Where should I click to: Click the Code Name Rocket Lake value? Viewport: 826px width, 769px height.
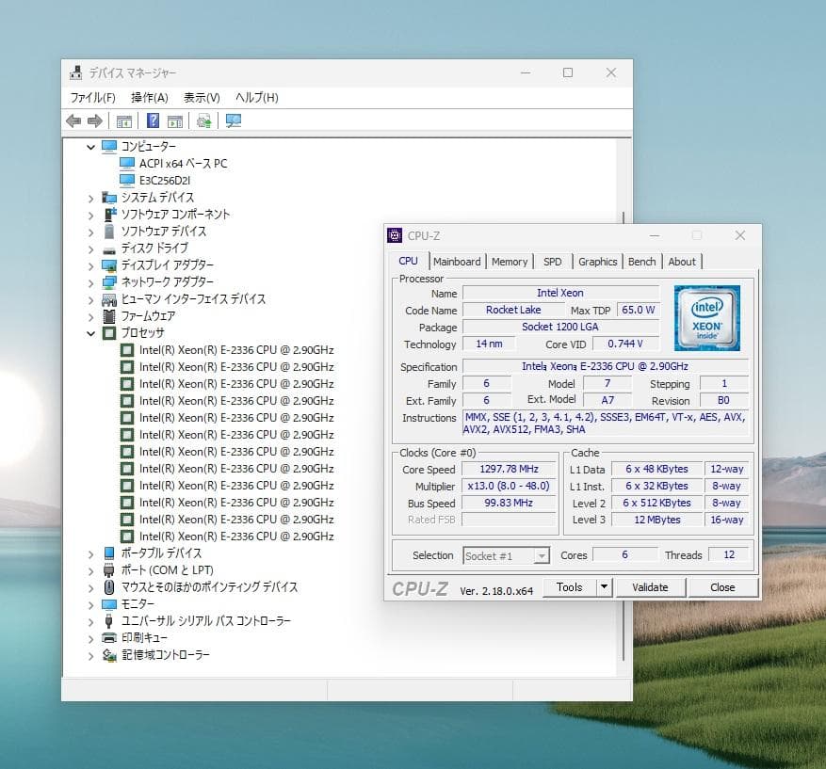tap(513, 310)
